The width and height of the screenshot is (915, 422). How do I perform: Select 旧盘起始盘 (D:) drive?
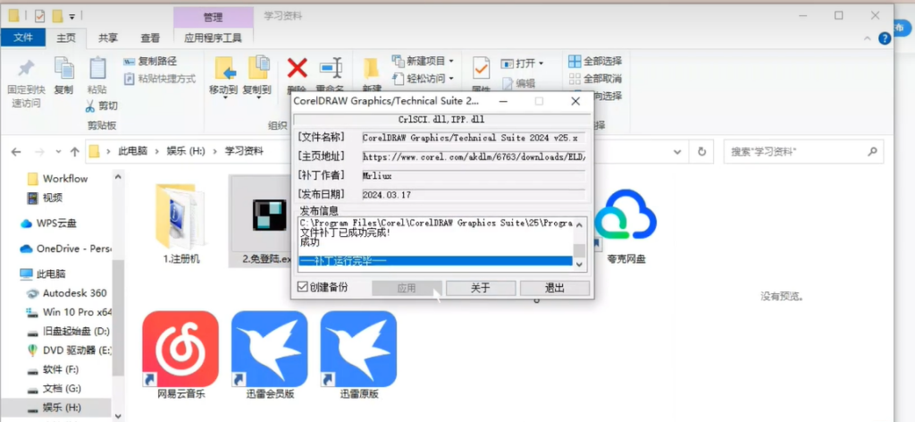click(x=69, y=331)
